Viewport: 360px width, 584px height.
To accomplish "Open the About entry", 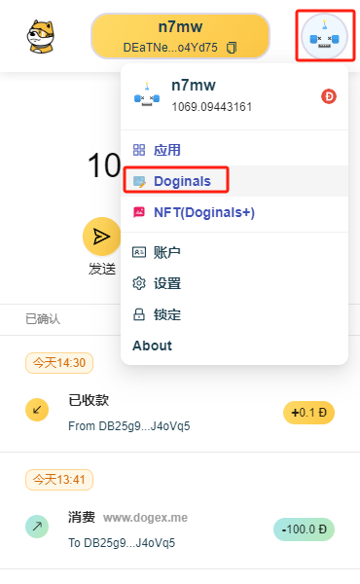I will click(234, 346).
